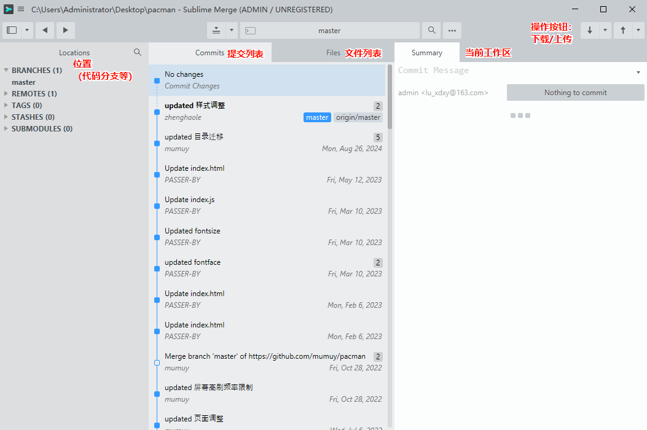647x430 pixels.
Task: Click the navigate forward arrow
Action: [66, 30]
